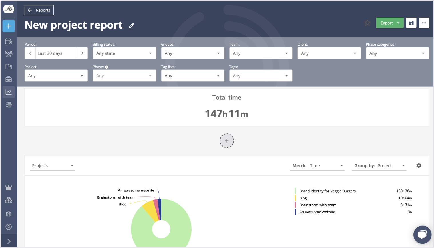This screenshot has width=434, height=248.
Task: Select the green Brand Identity legend swatch
Action: [296, 191]
